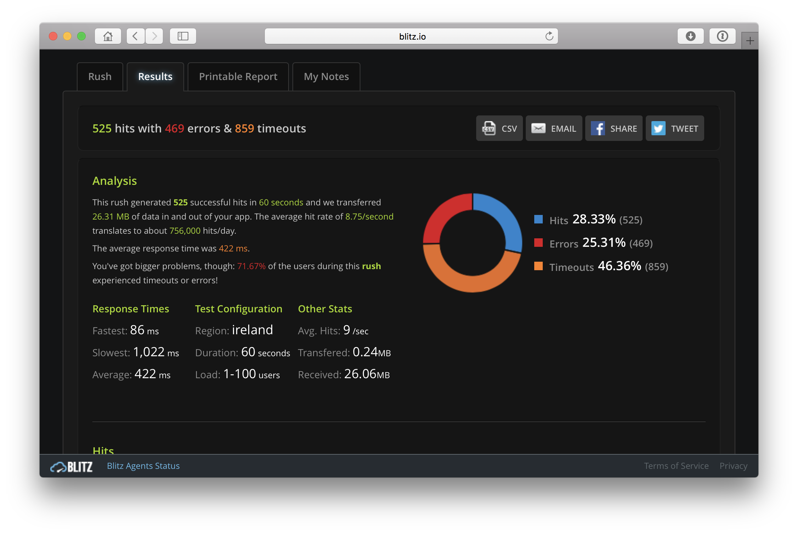
Task: Click the Results tab
Action: pyautogui.click(x=155, y=76)
